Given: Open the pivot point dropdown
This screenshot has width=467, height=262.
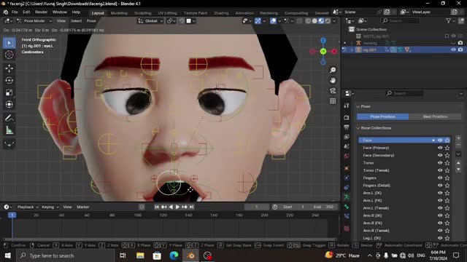Looking at the screenshot, I should pos(172,21).
